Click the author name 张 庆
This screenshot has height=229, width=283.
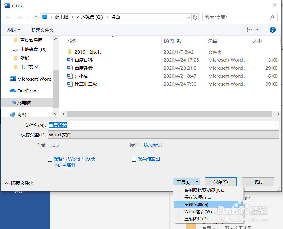[x=56, y=145]
